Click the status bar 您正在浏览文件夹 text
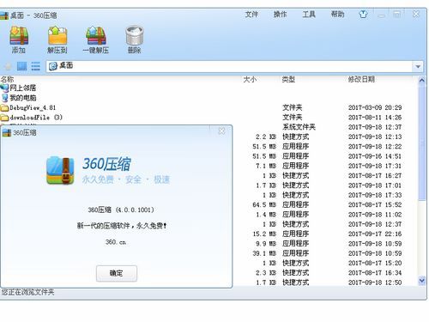 click(27, 292)
